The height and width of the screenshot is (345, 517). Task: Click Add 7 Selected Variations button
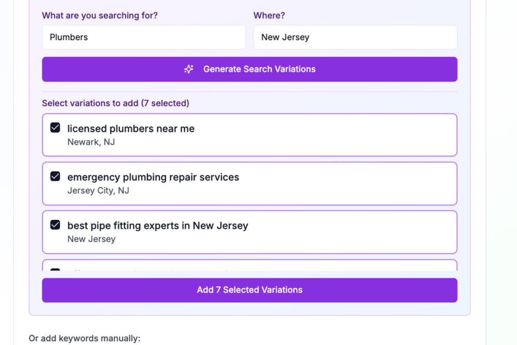(250, 290)
